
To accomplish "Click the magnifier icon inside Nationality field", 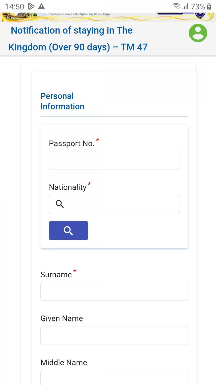I will tap(60, 204).
